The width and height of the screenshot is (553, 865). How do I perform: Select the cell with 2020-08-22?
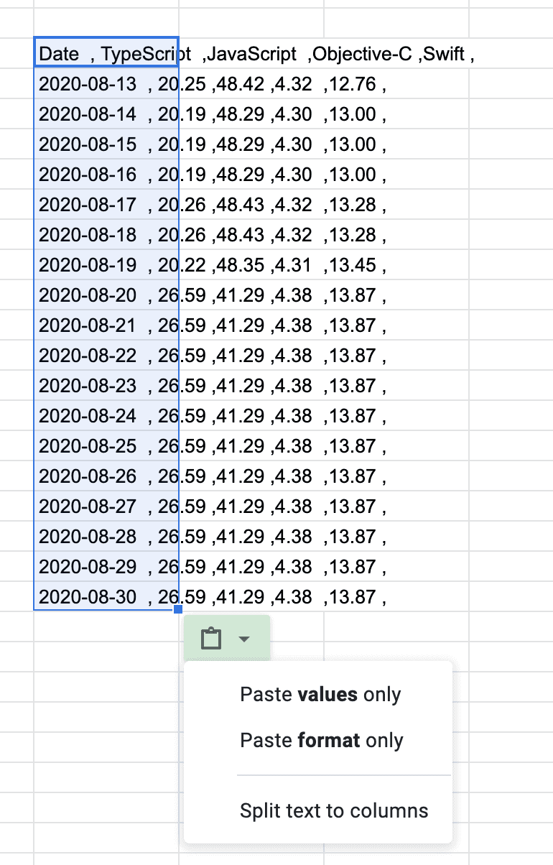(x=106, y=356)
